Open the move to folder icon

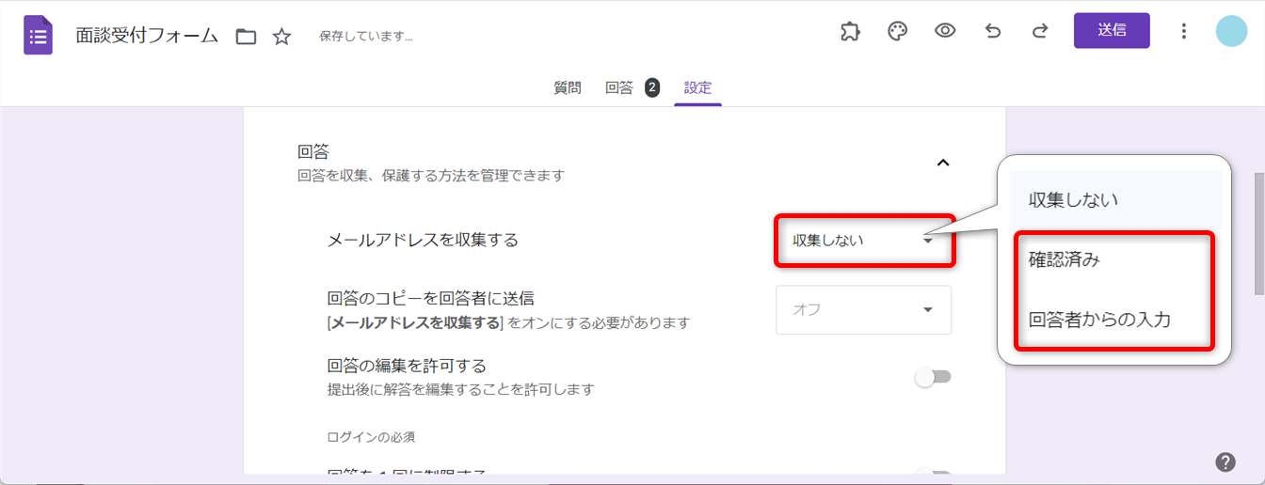click(x=246, y=37)
